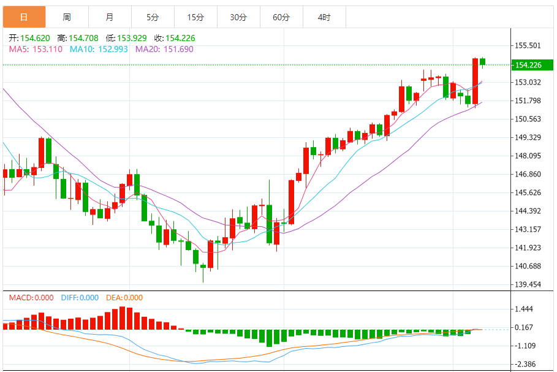Click the 141.923 price axis label

[x=528, y=248]
